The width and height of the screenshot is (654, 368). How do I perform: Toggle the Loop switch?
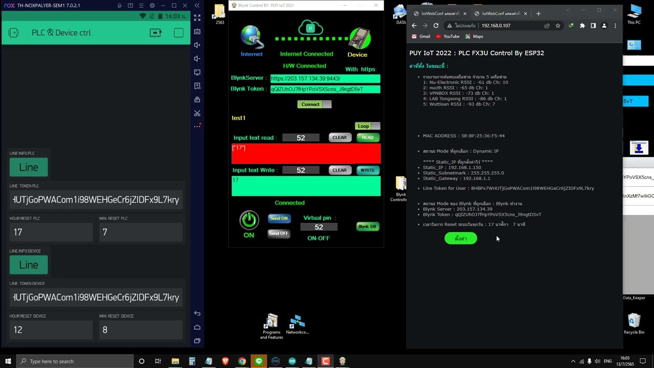[x=368, y=126]
